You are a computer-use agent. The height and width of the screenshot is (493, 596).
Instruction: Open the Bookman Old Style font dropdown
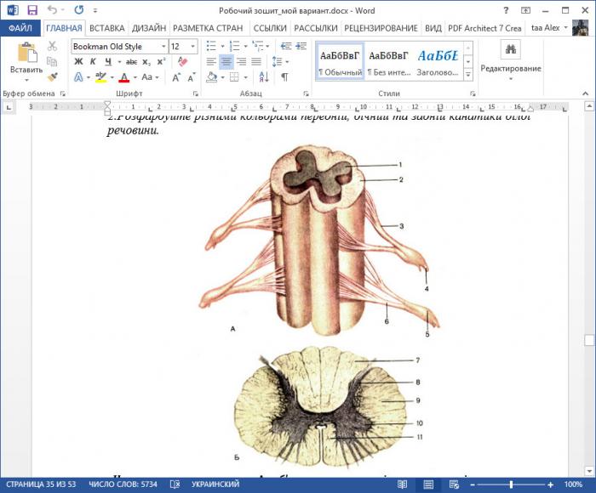163,47
